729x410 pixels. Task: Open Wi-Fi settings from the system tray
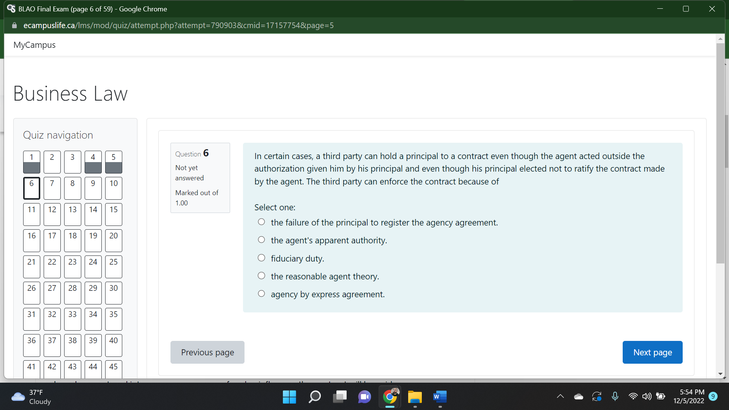[x=633, y=397]
